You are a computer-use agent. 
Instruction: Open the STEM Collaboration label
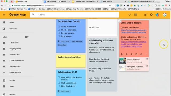pos(17,61)
